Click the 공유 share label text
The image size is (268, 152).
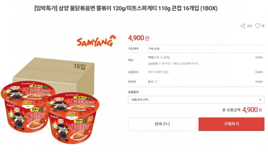(249, 26)
